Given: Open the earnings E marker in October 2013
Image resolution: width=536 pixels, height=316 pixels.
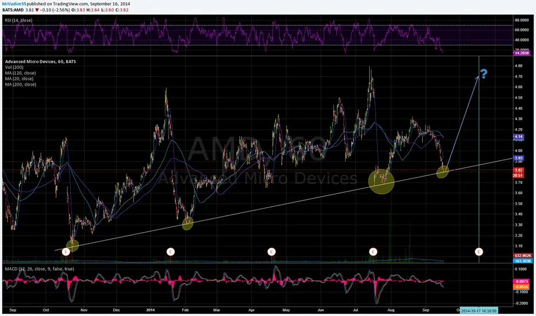Looking at the screenshot, I should [x=66, y=252].
